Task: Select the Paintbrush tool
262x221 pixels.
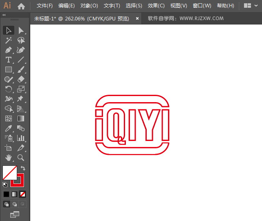Action: pos(21,69)
